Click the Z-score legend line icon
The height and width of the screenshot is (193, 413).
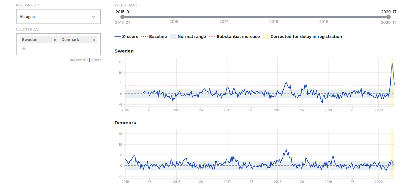coord(117,37)
